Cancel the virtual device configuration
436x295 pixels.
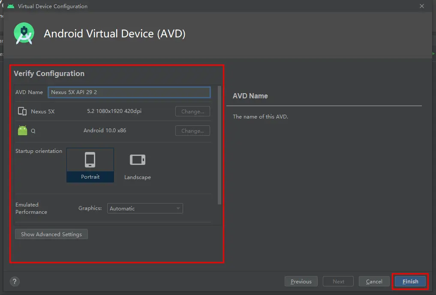click(374, 281)
